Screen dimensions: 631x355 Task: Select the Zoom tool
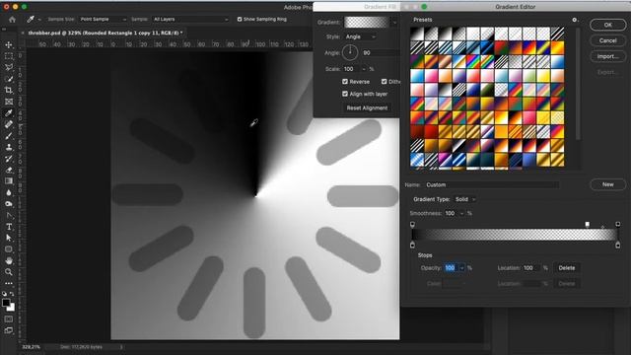pos(9,272)
